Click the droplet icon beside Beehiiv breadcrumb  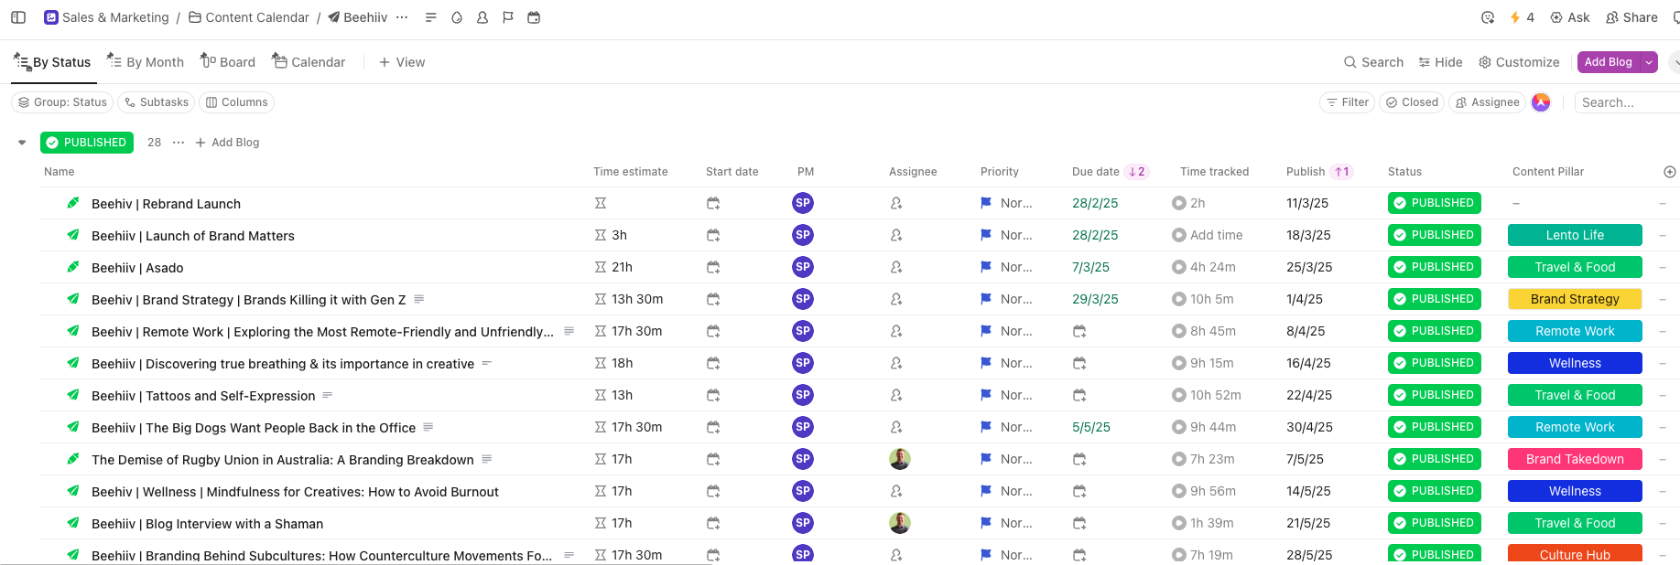[457, 17]
